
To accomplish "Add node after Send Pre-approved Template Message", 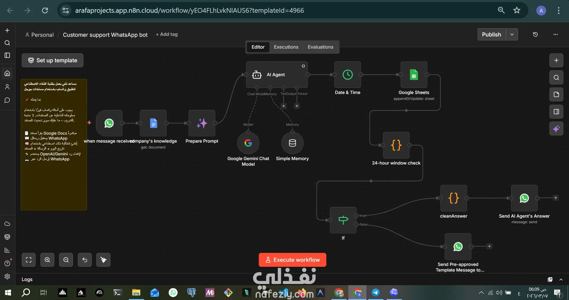I will [x=489, y=246].
